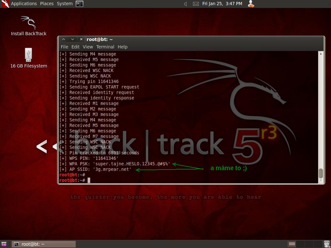Viewport: 331px width, 248px height.
Task: Launch the terminal from the top panel
Action: [80, 4]
